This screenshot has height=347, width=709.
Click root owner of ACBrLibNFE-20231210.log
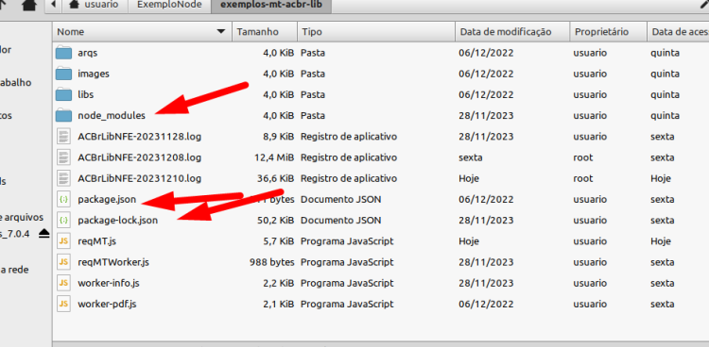(583, 179)
